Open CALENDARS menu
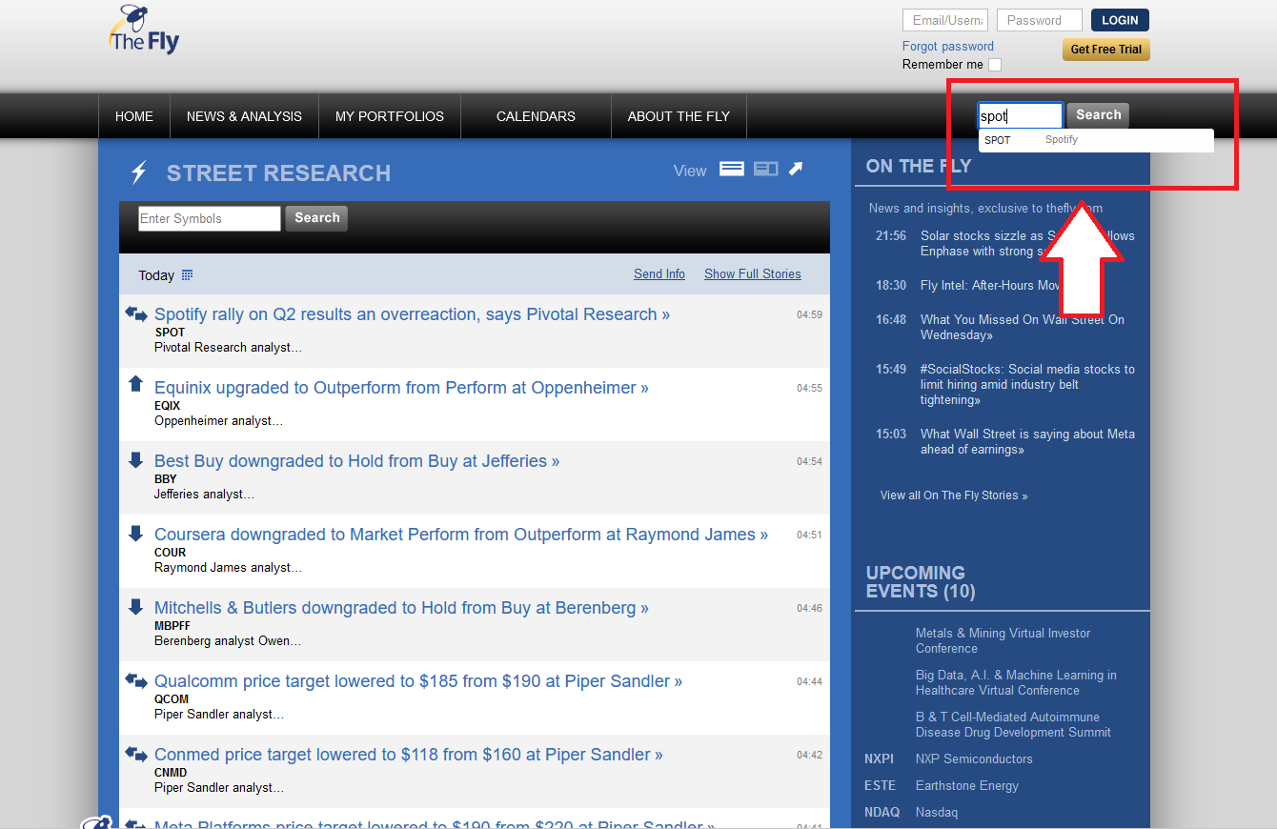Viewport: 1277px width, 829px height. coord(536,116)
